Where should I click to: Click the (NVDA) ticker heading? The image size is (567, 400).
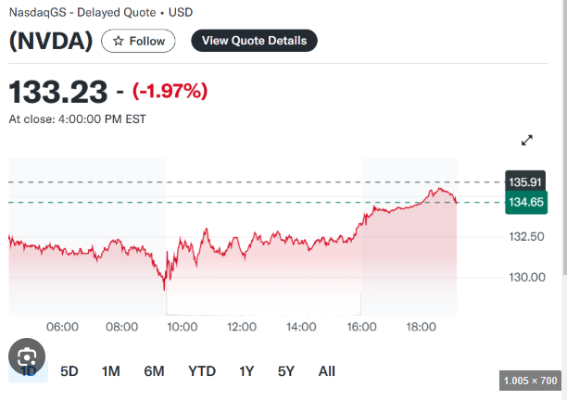click(x=50, y=42)
